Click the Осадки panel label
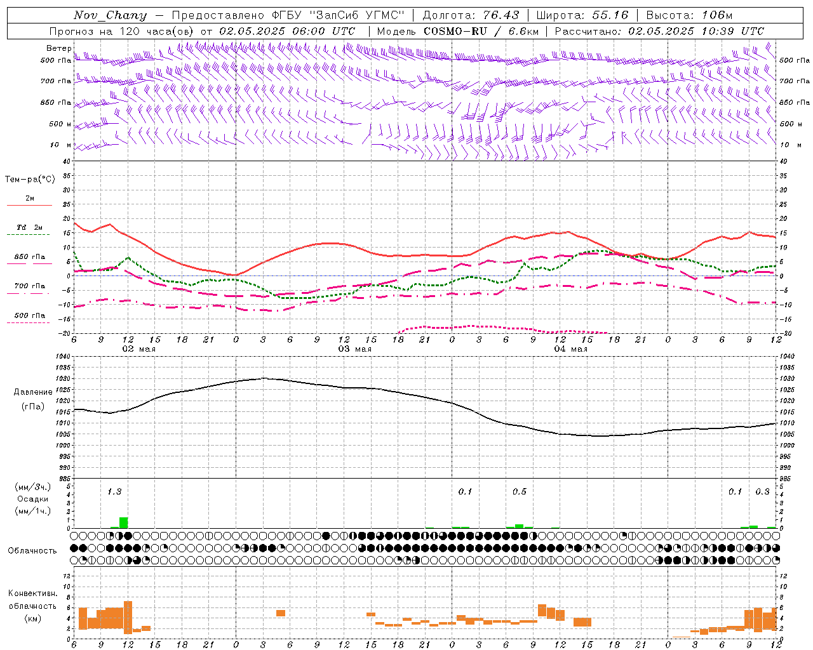Image resolution: width=813 pixels, height=650 pixels. (32, 499)
